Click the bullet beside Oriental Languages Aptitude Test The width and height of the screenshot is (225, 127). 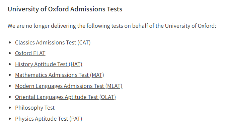10,97
